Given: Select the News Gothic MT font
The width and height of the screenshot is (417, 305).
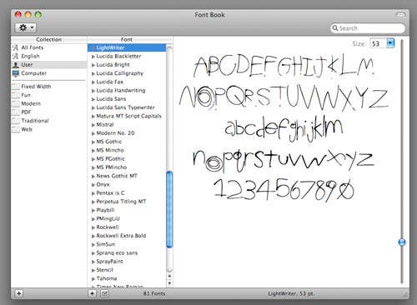Looking at the screenshot, I should tap(117, 176).
